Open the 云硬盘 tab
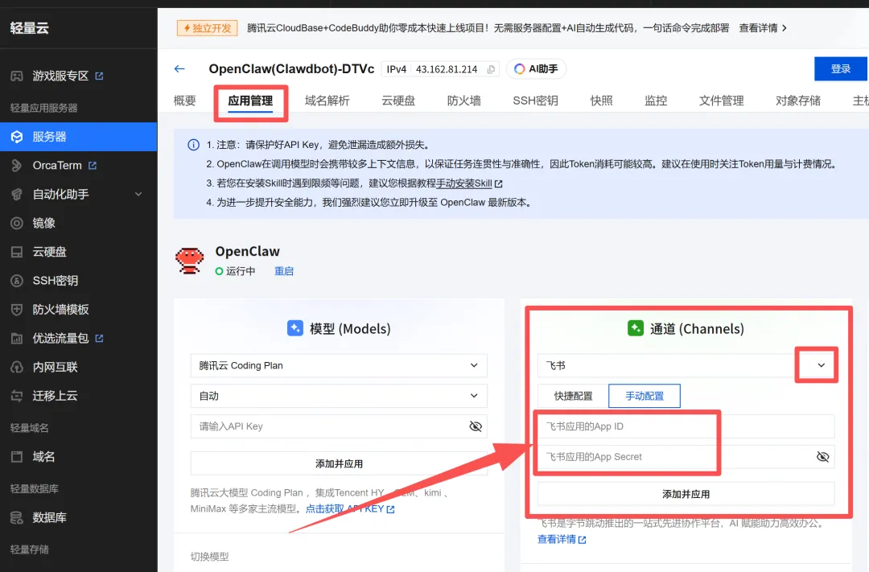The height and width of the screenshot is (572, 869). pyautogui.click(x=398, y=101)
